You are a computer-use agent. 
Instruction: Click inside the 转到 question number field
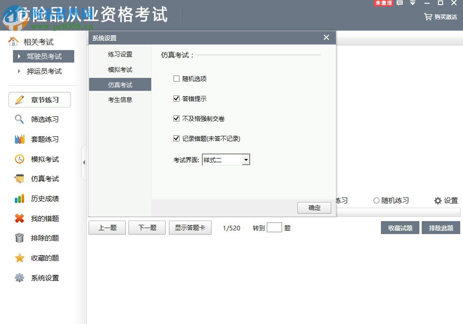[275, 227]
